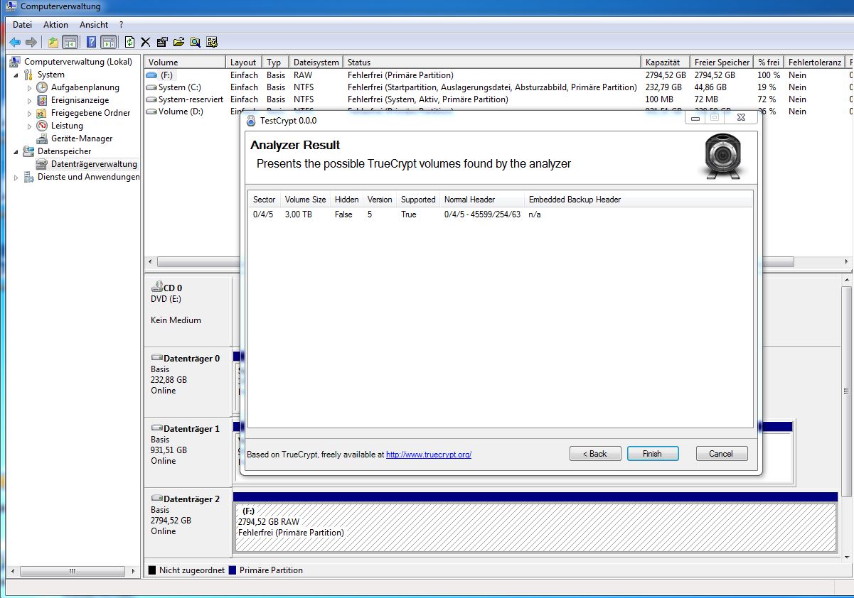The image size is (854, 598).
Task: Click the < Back button in TestCrypt
Action: [595, 454]
